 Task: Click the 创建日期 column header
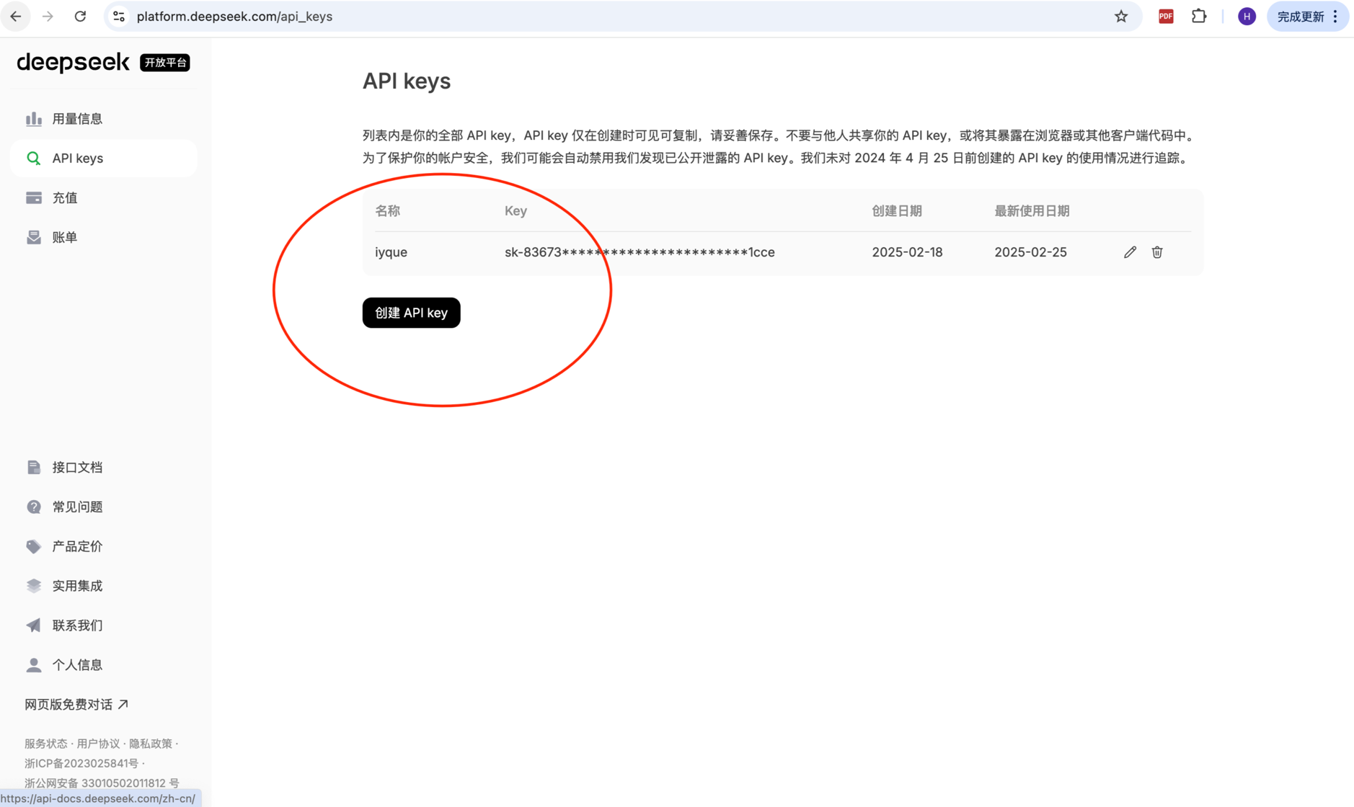[897, 211]
